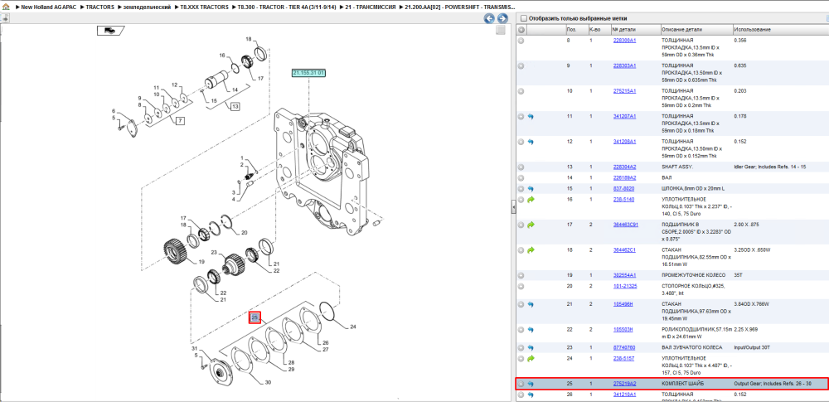Go to the home page icon
The image size is (829, 402).
[x=6, y=8]
